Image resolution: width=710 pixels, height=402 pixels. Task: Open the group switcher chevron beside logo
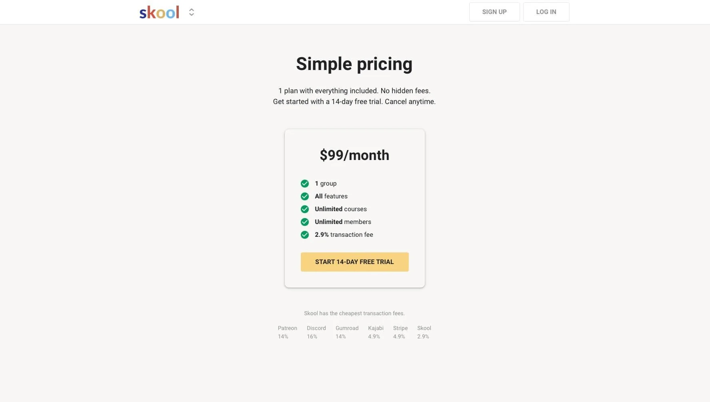192,12
